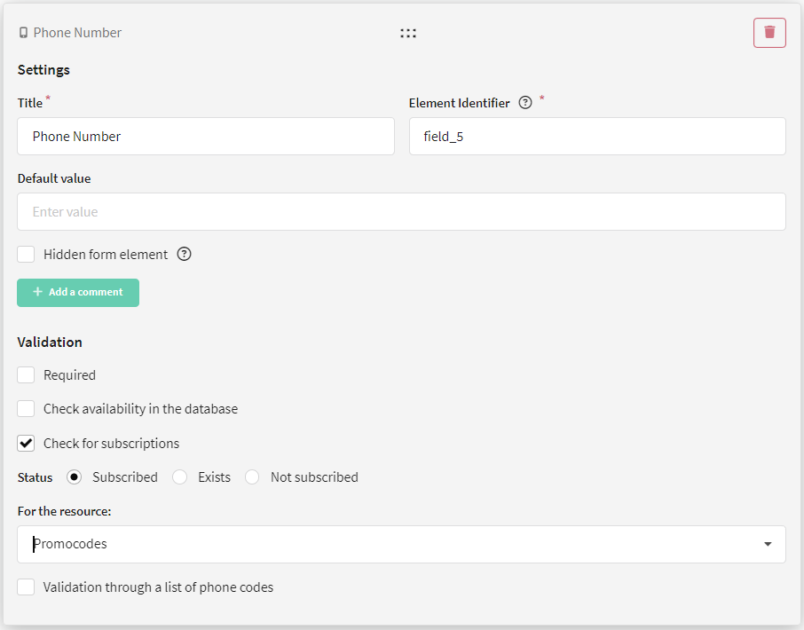The width and height of the screenshot is (804, 630).
Task: Enable Check availability in the database
Action: pos(26,409)
